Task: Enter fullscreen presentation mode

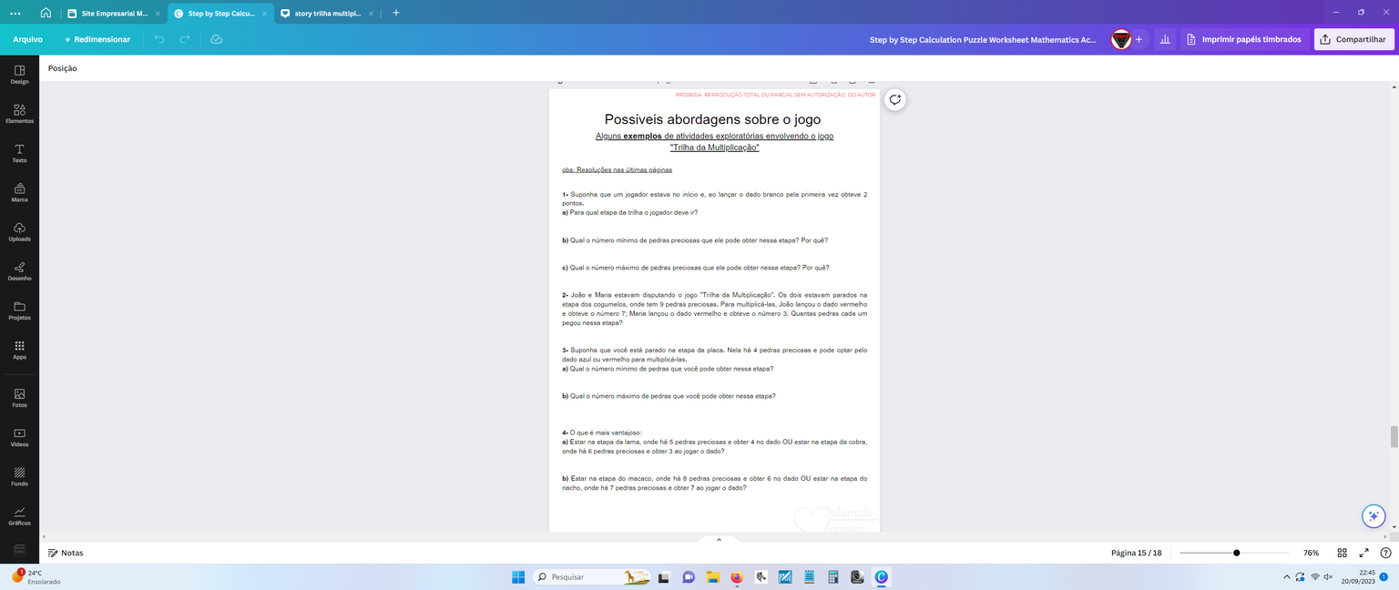Action: [1363, 553]
